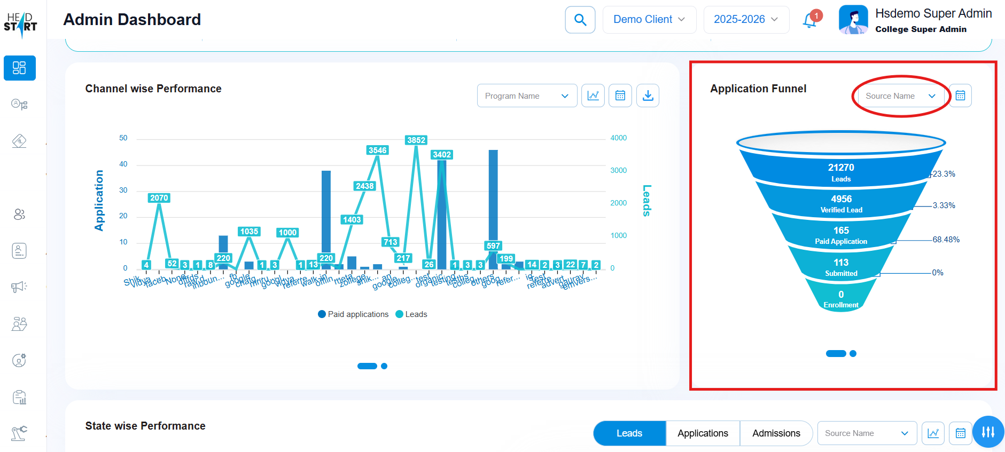The image size is (1005, 452).
Task: Open Application Funnel calendar date picker
Action: 960,96
